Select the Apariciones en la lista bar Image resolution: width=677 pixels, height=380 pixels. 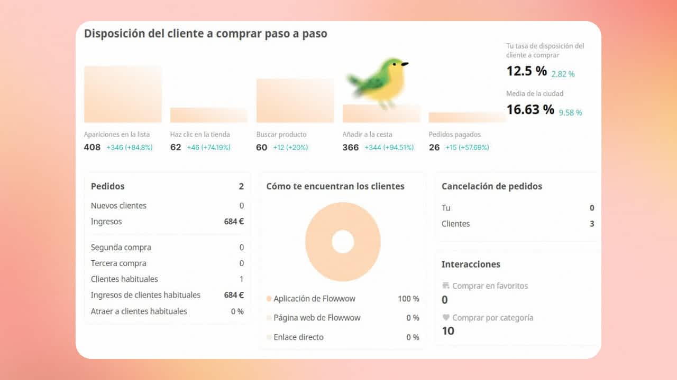(x=123, y=94)
